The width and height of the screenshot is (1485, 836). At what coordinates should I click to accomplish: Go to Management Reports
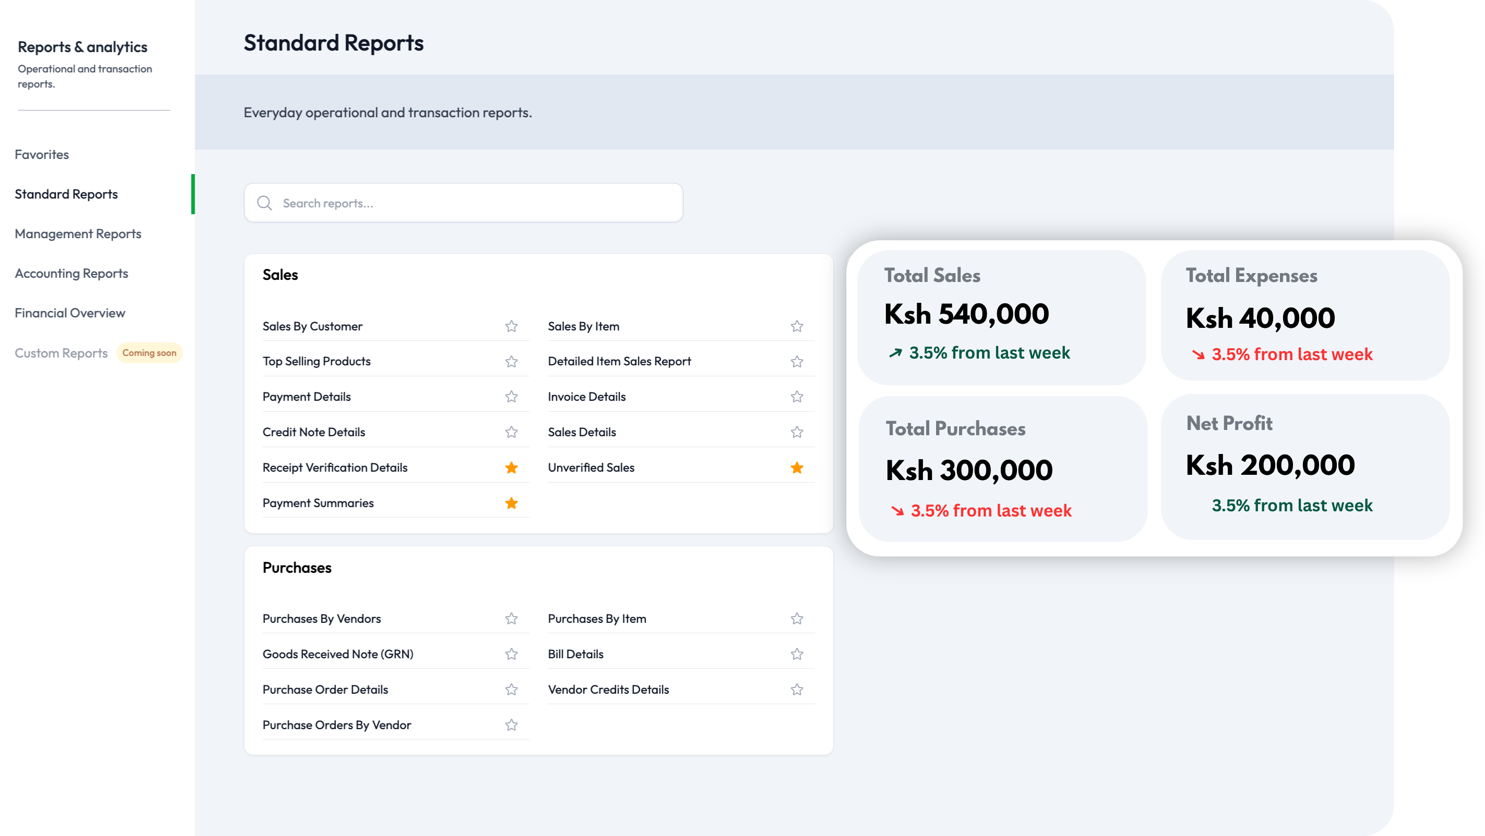tap(78, 234)
